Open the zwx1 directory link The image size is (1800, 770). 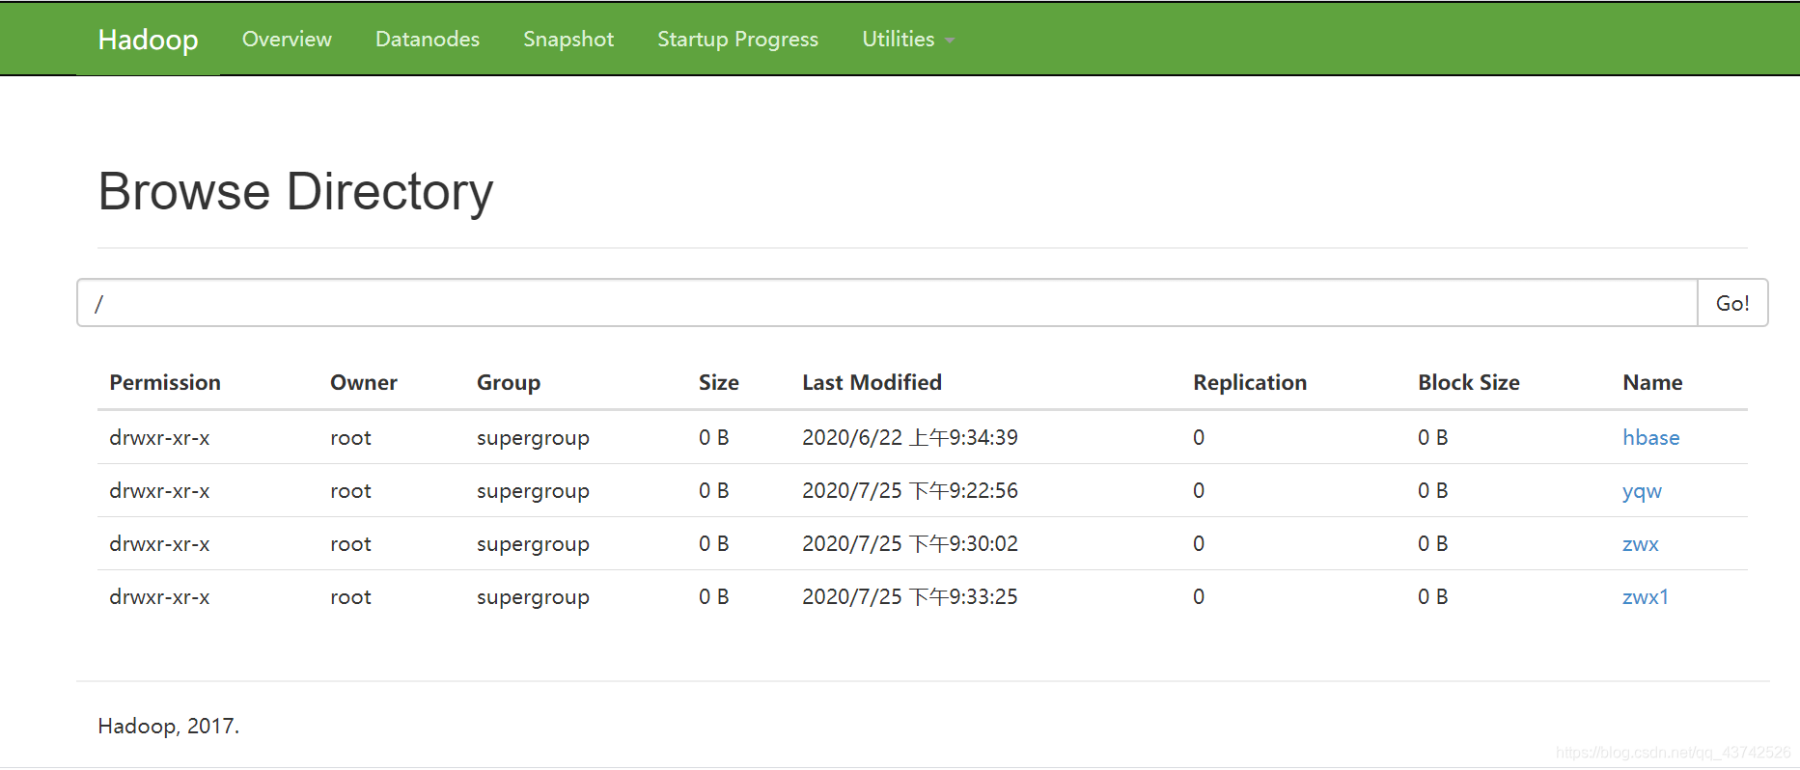1645,597
